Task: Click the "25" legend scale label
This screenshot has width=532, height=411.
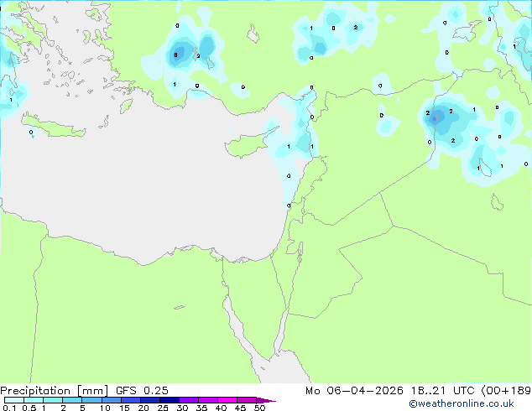Action: pos(163,408)
